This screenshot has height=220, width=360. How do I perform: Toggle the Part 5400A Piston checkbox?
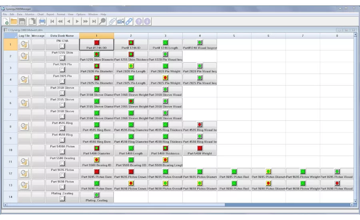[62, 152]
